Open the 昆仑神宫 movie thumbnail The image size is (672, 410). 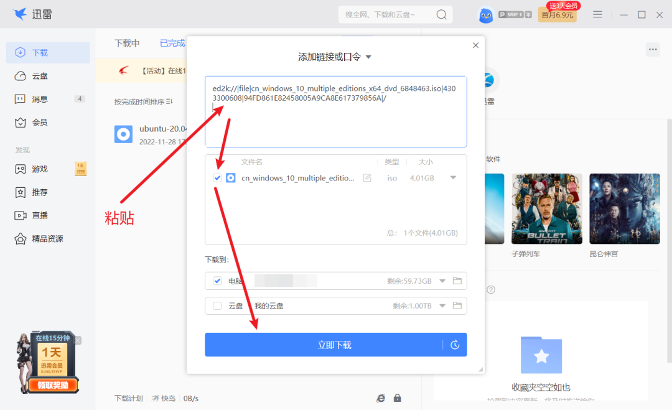tap(625, 208)
